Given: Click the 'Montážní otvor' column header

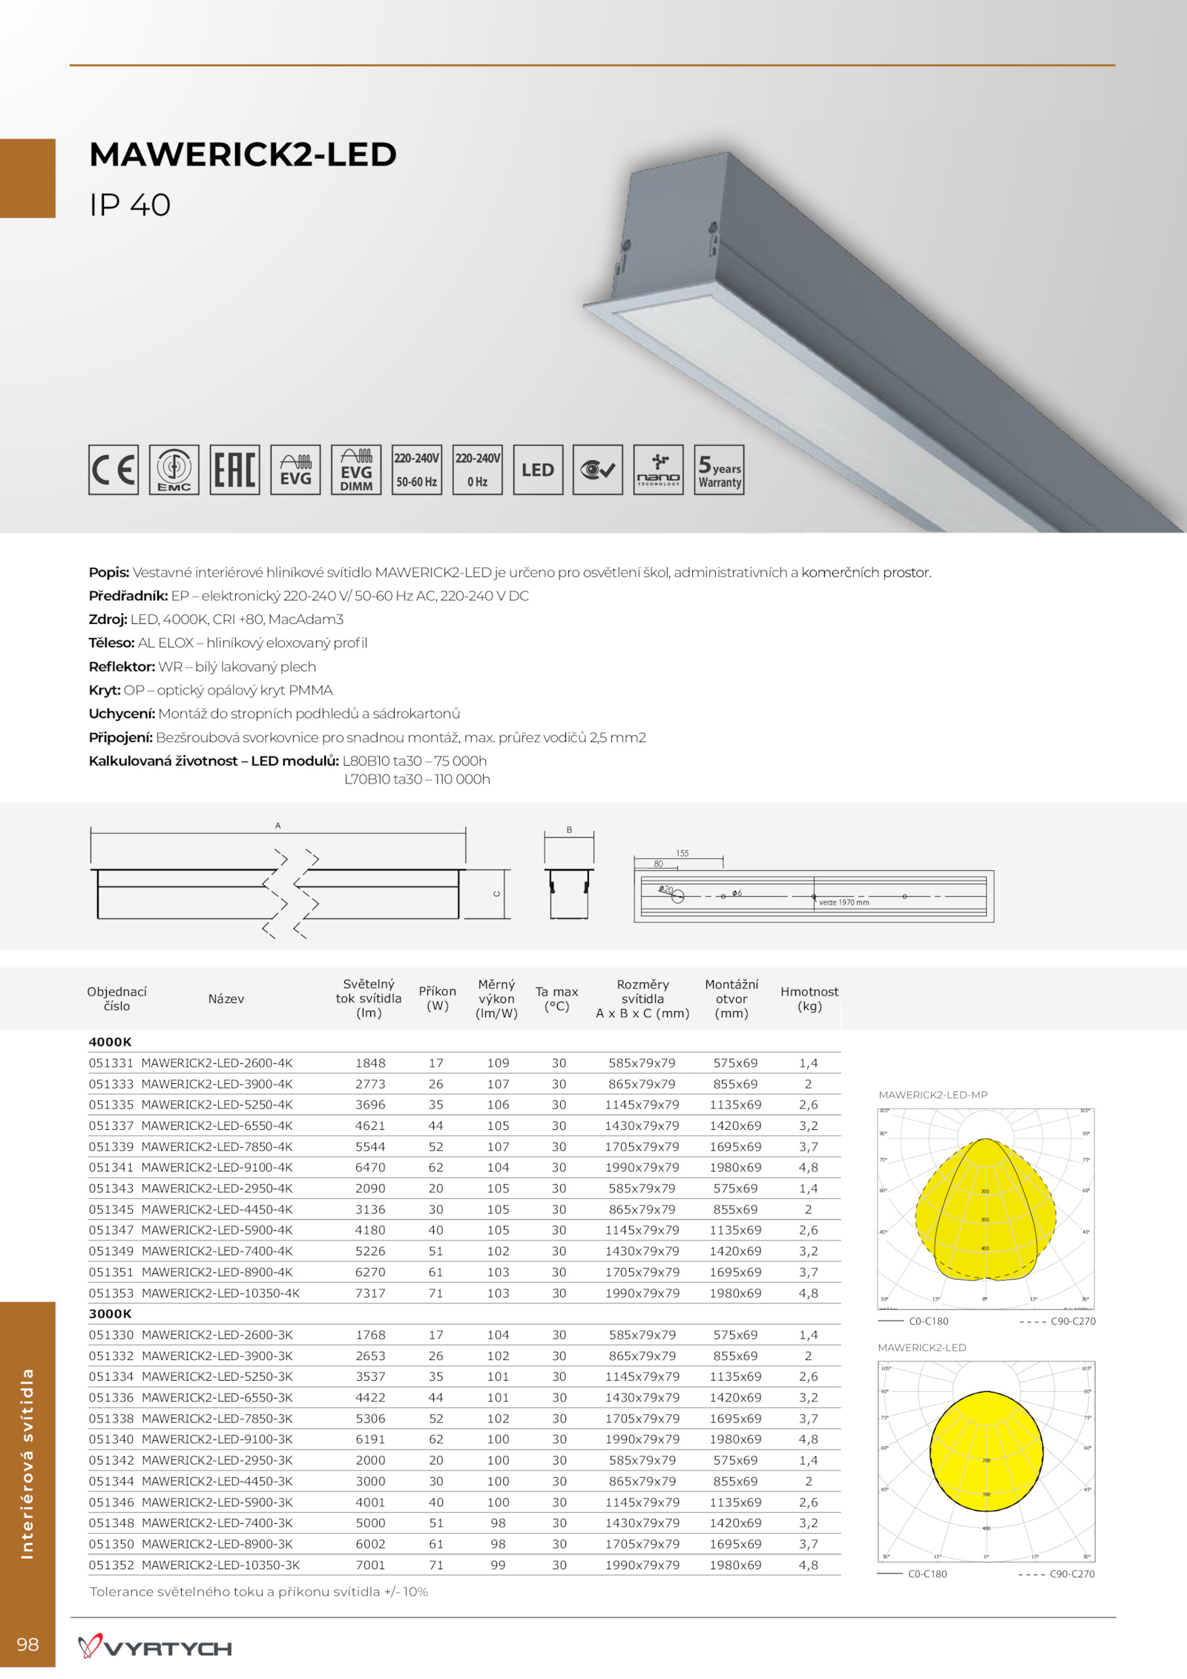Looking at the screenshot, I should (x=731, y=999).
